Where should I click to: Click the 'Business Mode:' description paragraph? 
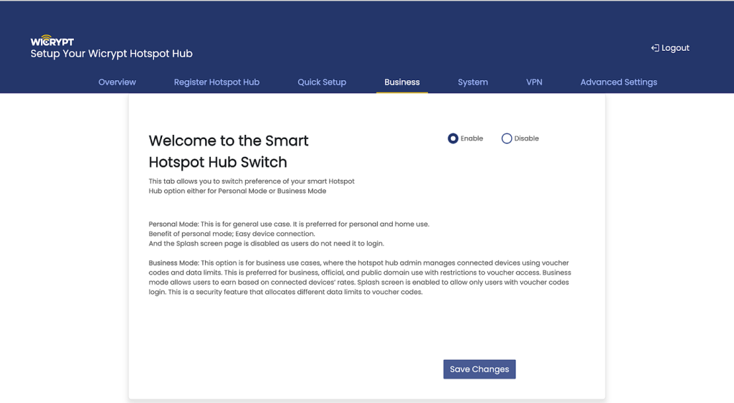[360, 278]
